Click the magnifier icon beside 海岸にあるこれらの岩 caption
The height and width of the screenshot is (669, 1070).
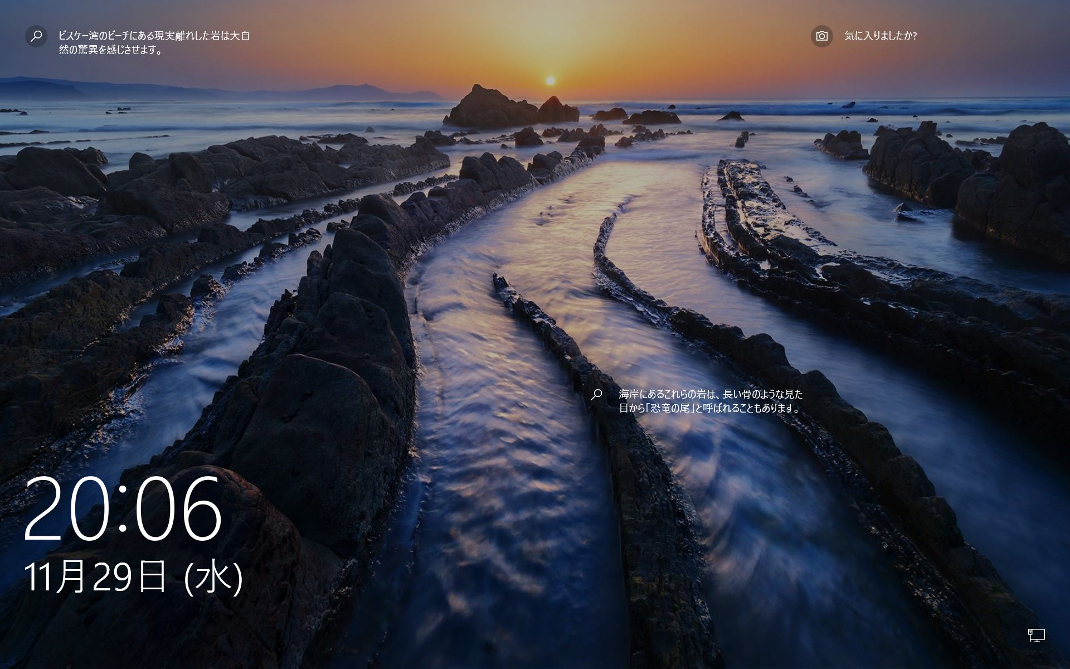coord(596,395)
